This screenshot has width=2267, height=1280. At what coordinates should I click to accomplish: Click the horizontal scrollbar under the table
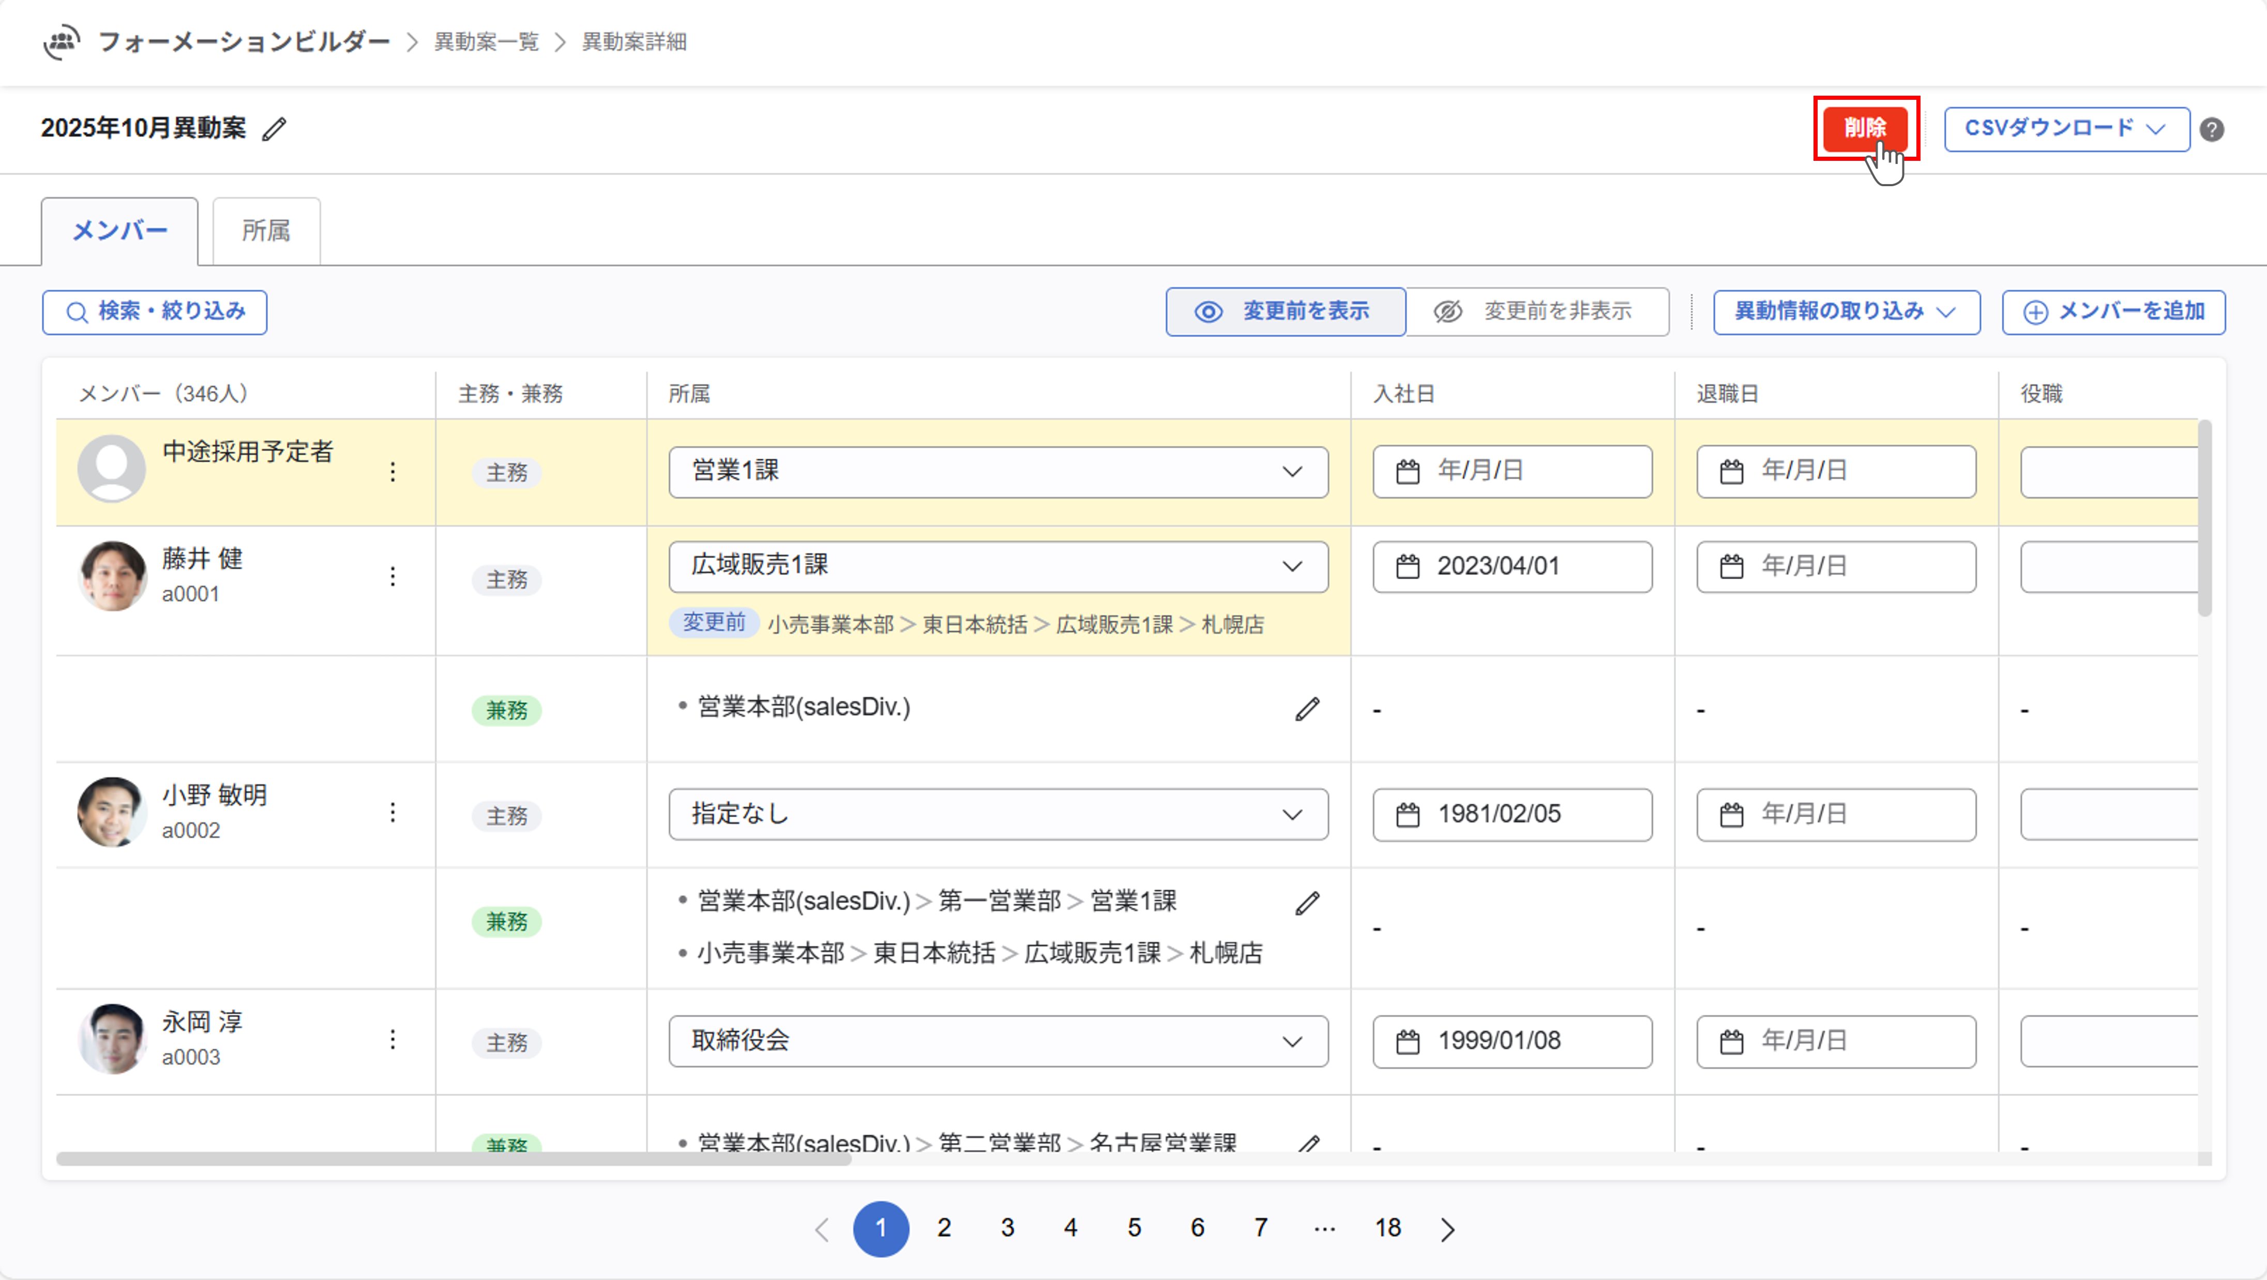click(x=454, y=1158)
